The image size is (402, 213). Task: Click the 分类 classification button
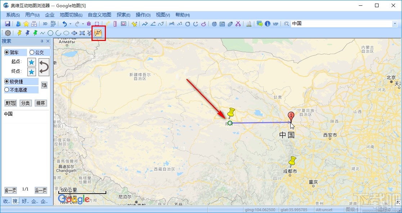[x=26, y=103]
